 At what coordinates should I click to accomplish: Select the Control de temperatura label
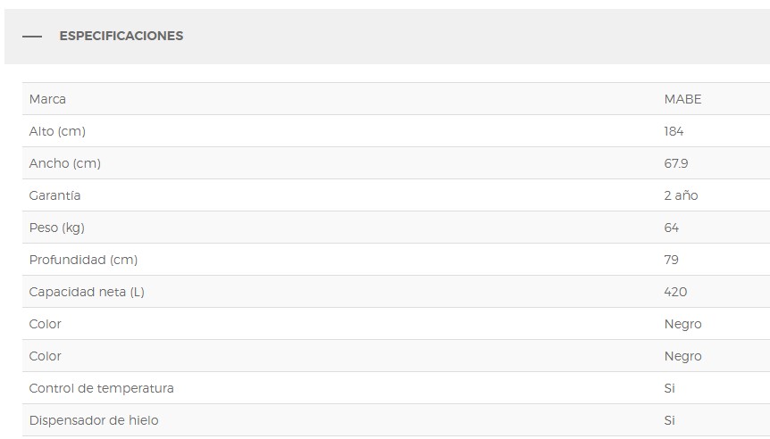[x=101, y=388]
